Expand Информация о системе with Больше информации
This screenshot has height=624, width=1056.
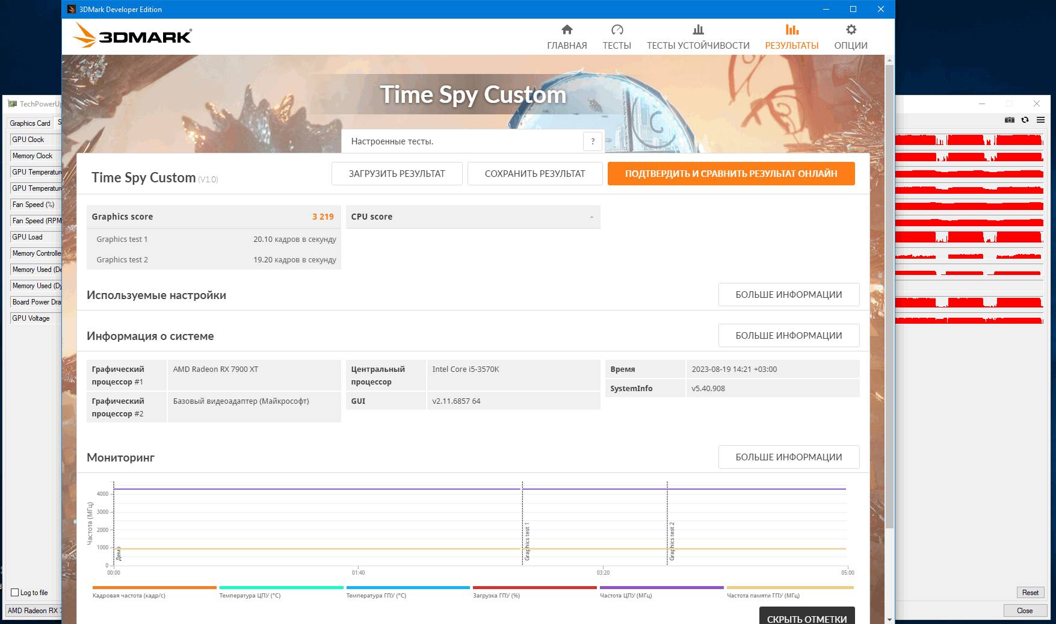pyautogui.click(x=789, y=336)
